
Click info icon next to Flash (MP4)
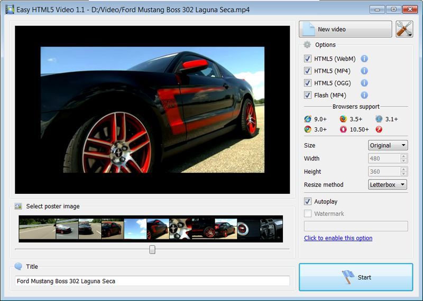(x=364, y=95)
